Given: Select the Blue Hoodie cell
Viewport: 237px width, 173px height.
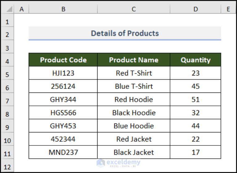Looking at the screenshot, I should coord(134,126).
